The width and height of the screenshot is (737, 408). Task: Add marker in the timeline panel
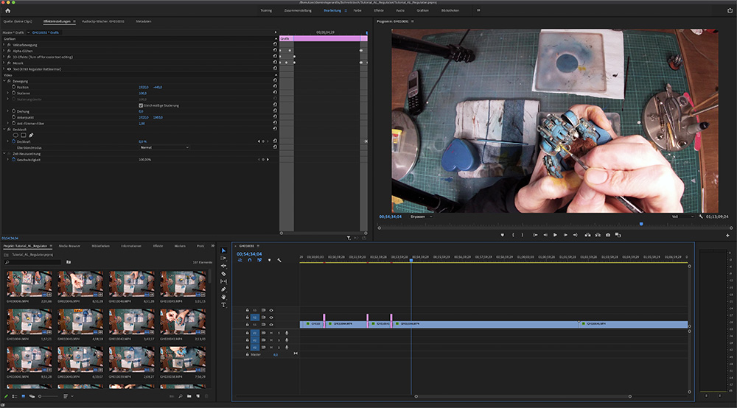tap(269, 260)
